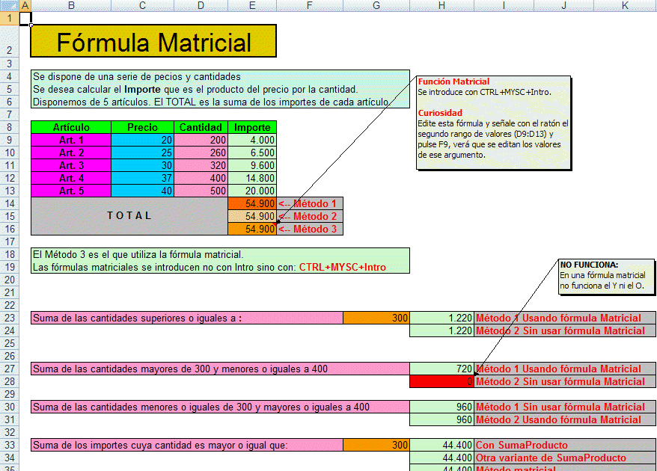
Task: Select the orange 300 cell beside row 23 criteria
Action: click(376, 317)
